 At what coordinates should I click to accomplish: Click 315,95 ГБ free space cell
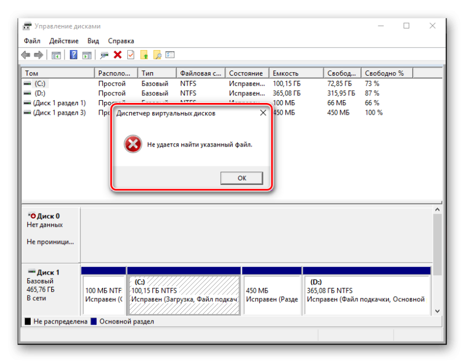pyautogui.click(x=341, y=93)
